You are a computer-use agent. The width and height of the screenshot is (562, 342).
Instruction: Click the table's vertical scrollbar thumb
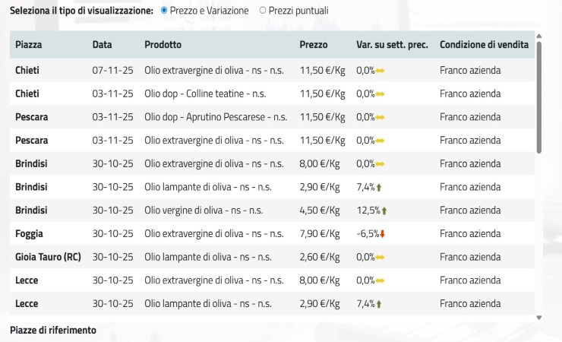539,95
